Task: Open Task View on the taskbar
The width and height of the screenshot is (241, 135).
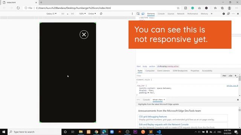Action: (73, 132)
